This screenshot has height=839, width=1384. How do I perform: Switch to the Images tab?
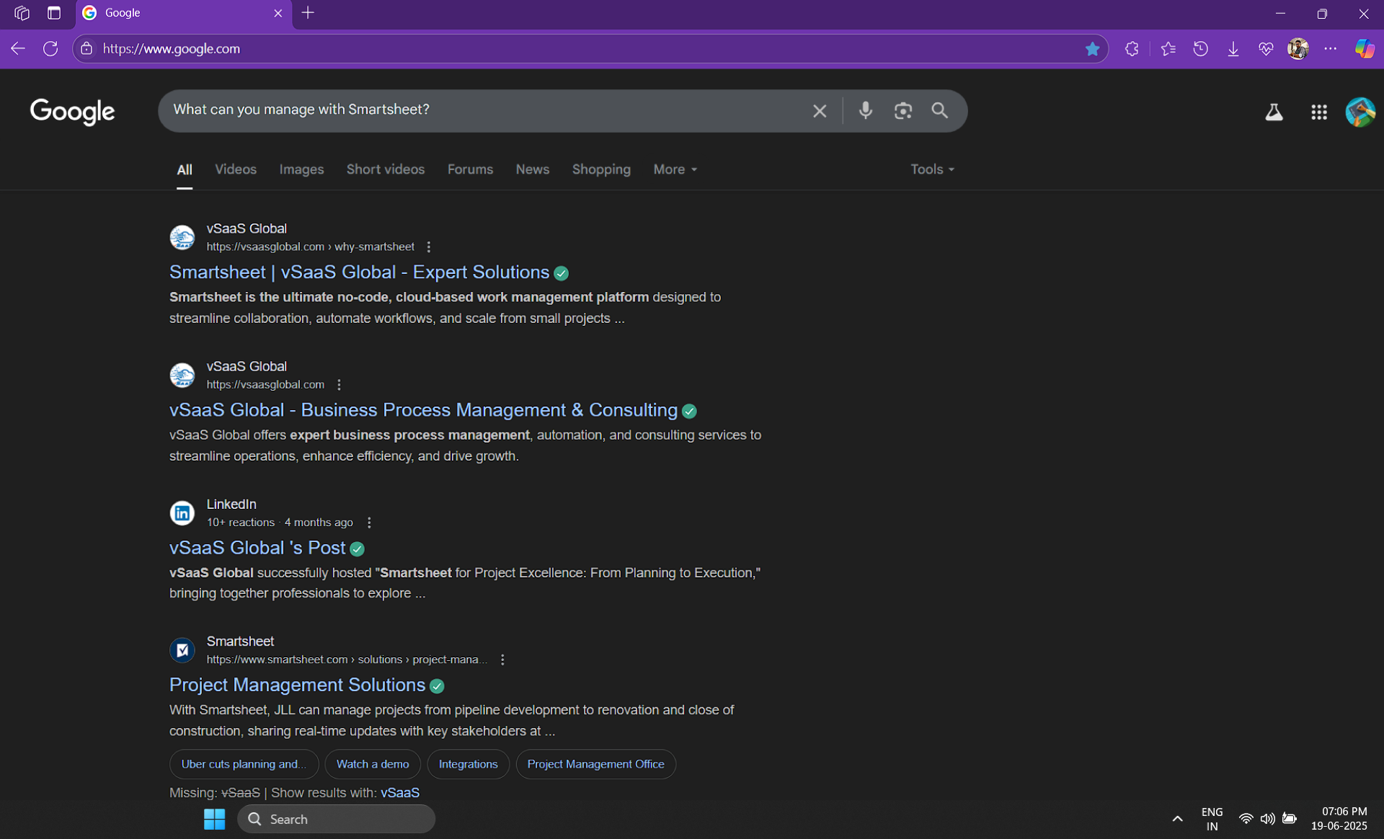[301, 169]
